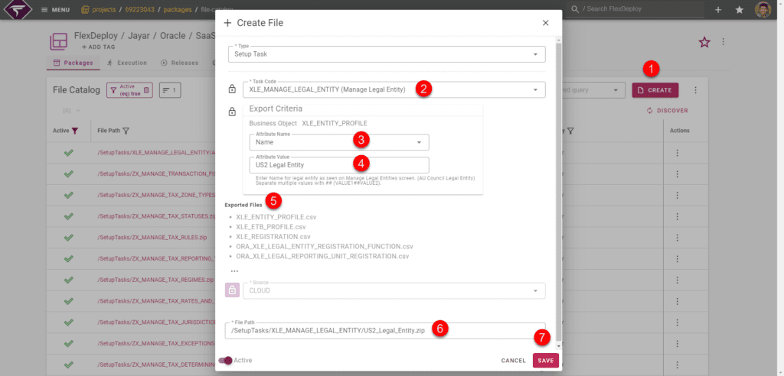Open the Task Code dropdown
This screenshot has width=784, height=376.
tap(394, 90)
